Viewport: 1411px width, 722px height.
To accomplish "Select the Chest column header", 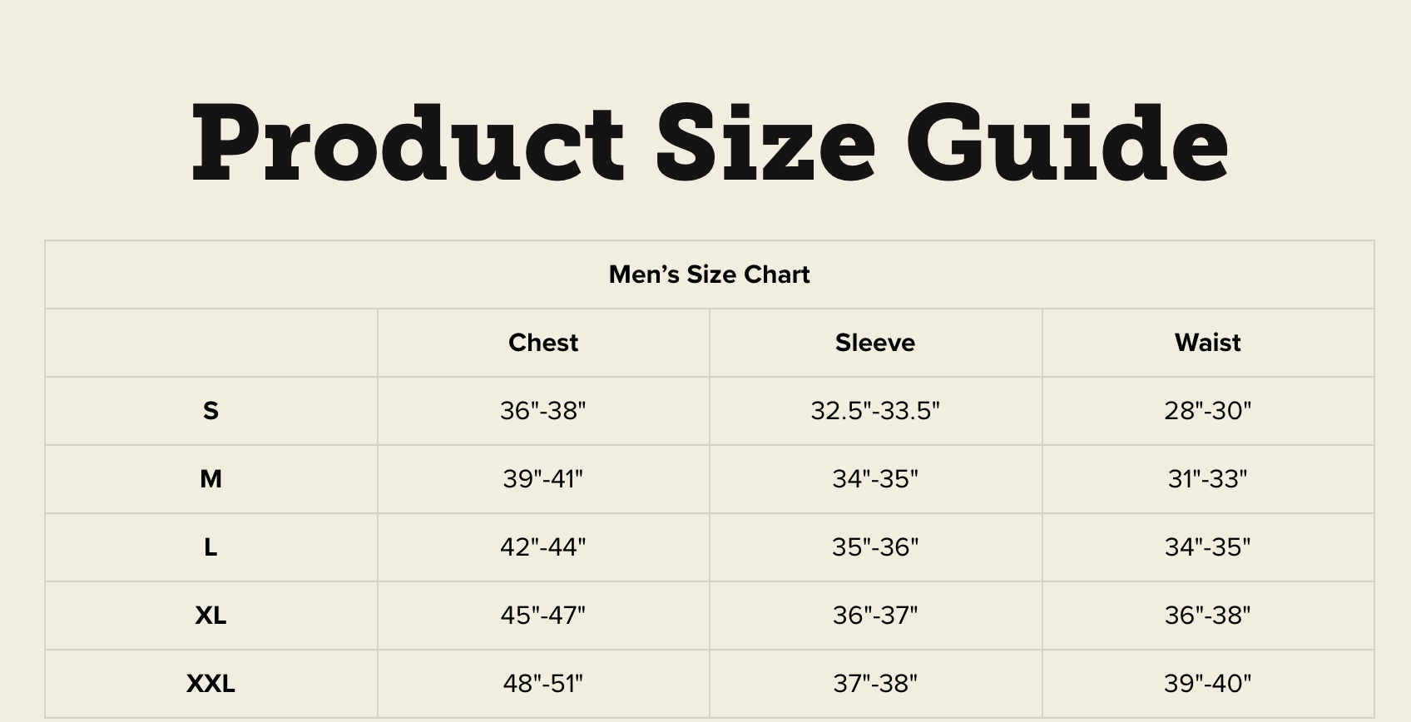I will 543,343.
